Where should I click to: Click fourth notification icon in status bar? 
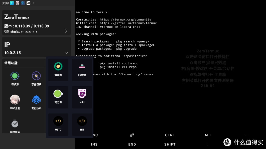[x=28, y=3]
